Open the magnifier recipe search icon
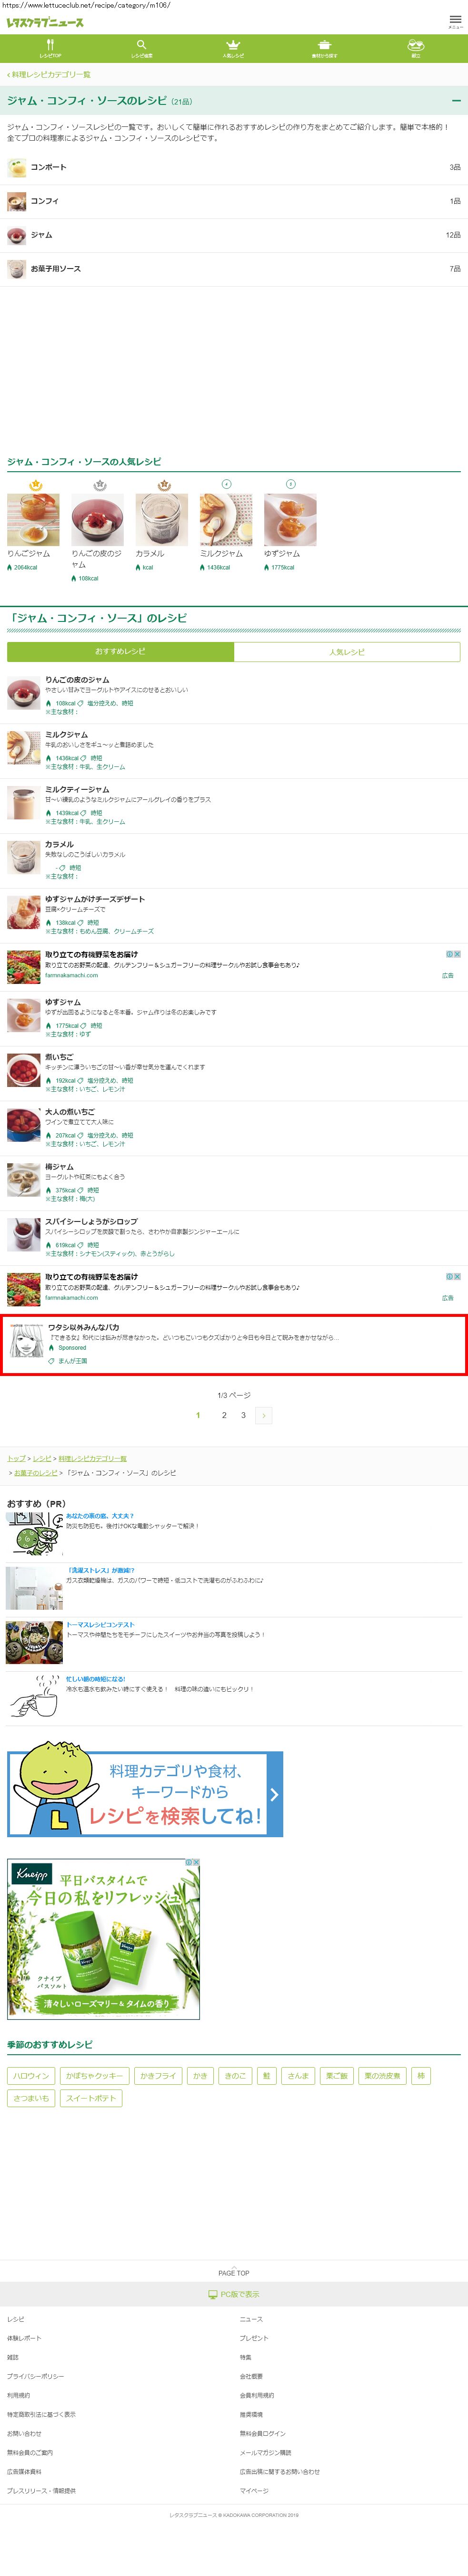468x2576 pixels. tap(142, 48)
